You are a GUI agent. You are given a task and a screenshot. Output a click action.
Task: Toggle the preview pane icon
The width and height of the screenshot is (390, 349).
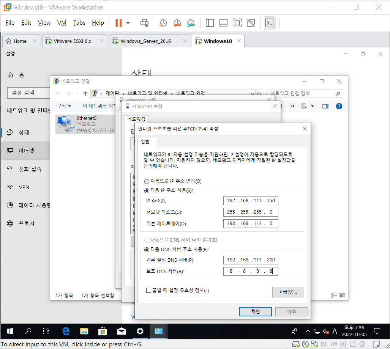tap(325, 106)
